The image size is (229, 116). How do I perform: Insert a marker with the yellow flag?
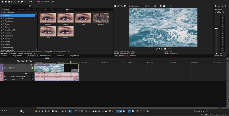pyautogui.click(x=110, y=111)
